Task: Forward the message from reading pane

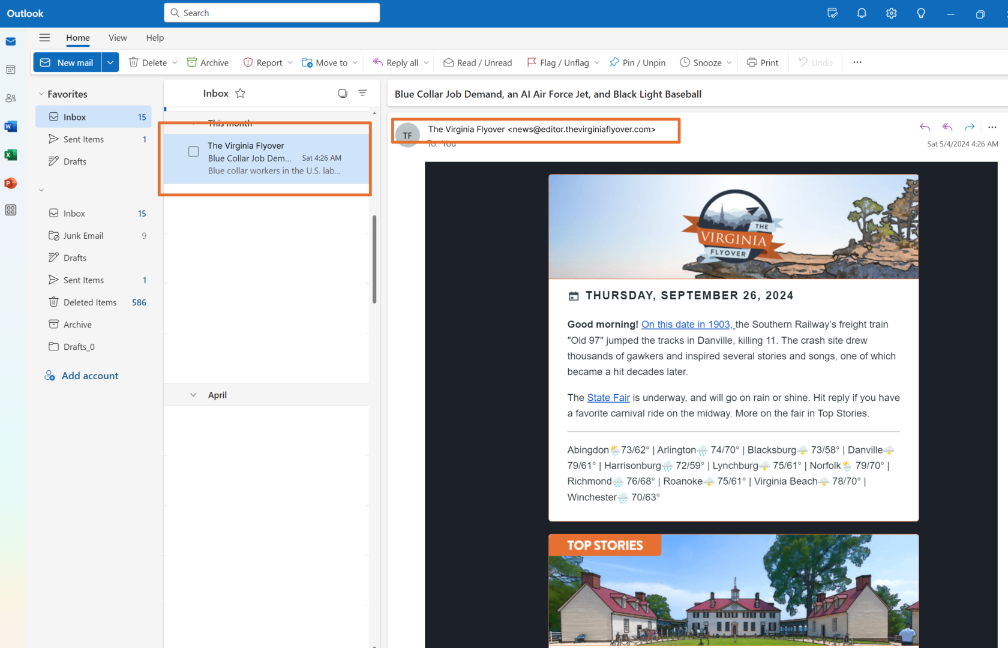Action: coord(969,127)
